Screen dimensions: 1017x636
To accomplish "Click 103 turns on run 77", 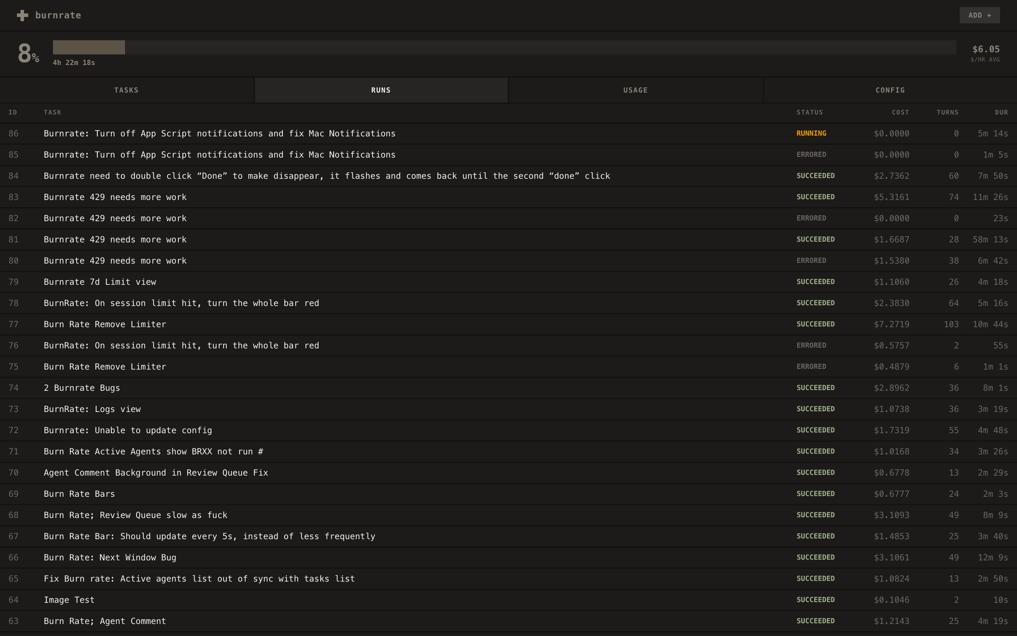I will coord(951,324).
